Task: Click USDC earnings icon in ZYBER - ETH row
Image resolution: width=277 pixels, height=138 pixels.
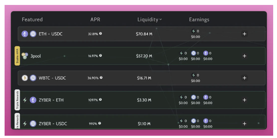Action: point(193,97)
